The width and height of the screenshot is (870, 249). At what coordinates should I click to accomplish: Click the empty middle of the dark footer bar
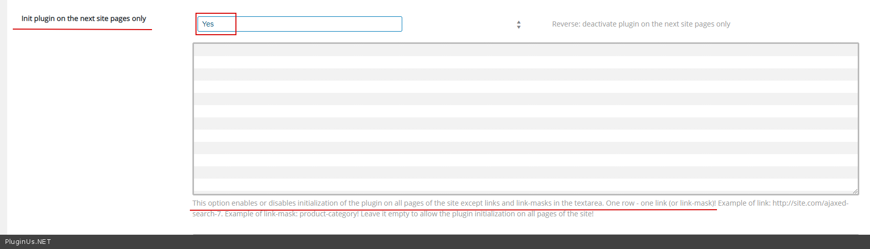[x=435, y=242]
